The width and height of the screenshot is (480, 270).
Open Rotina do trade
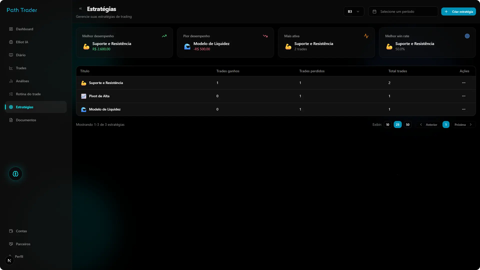tap(28, 94)
